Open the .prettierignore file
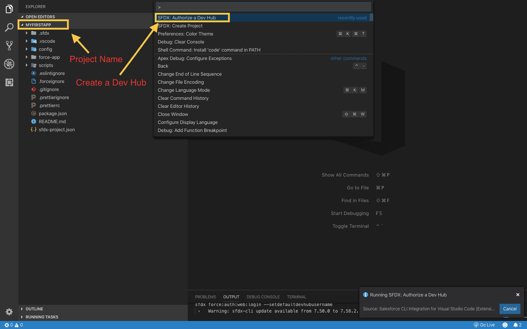The width and height of the screenshot is (527, 329). coord(54,97)
